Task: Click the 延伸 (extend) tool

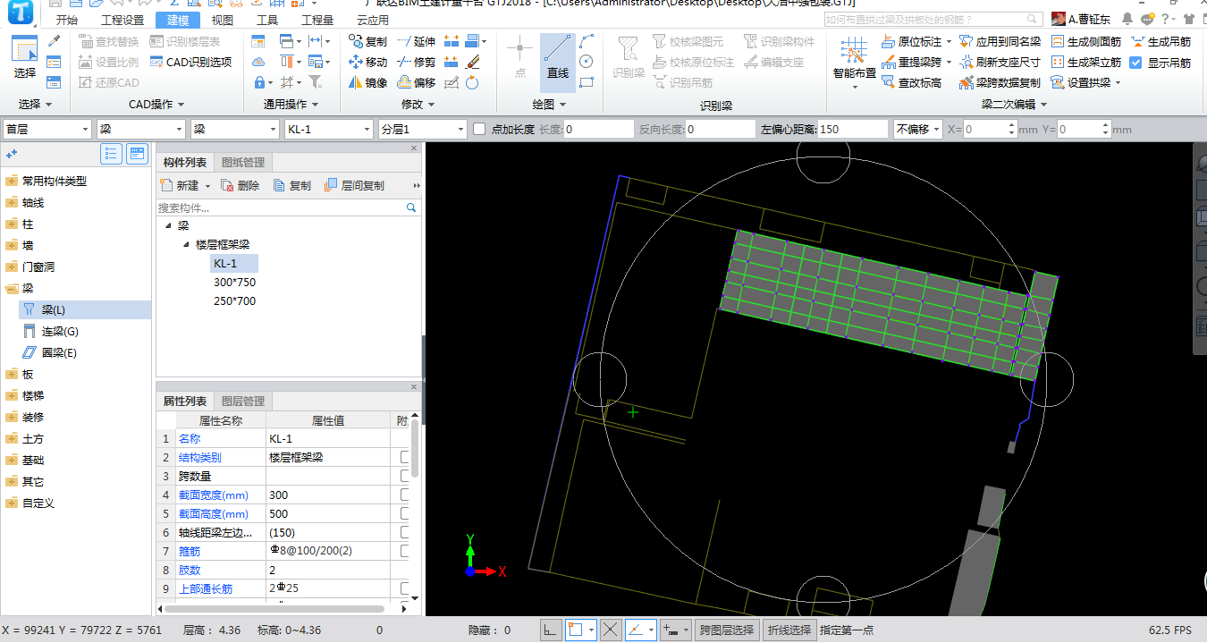Action: [416, 41]
